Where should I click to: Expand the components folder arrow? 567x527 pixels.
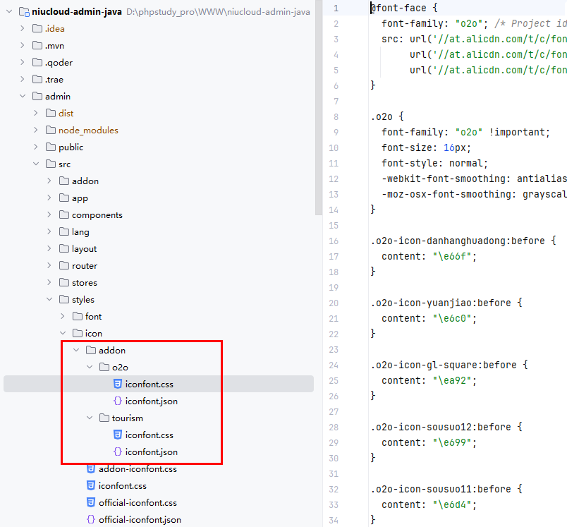click(49, 215)
